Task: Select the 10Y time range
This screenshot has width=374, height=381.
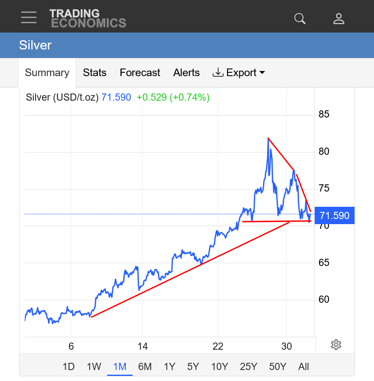Action: tap(219, 367)
